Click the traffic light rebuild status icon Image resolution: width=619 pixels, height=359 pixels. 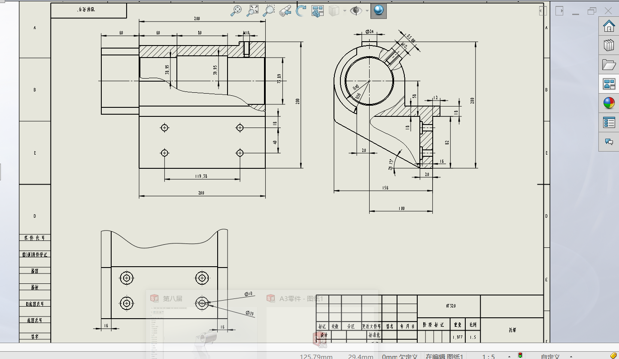click(520, 356)
